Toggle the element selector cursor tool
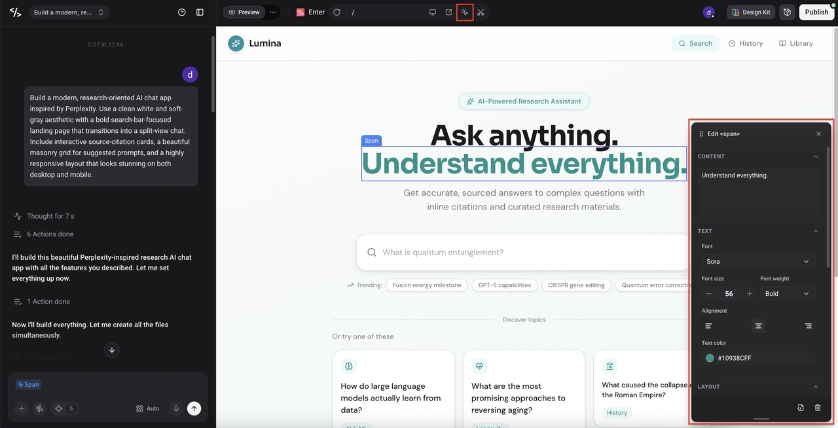 465,12
